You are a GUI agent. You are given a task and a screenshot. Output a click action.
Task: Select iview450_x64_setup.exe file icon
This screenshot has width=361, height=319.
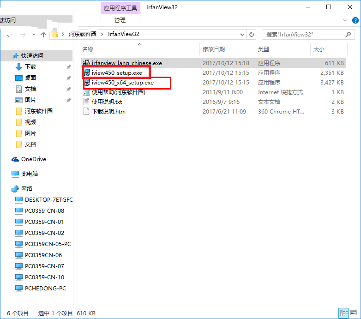tap(87, 82)
